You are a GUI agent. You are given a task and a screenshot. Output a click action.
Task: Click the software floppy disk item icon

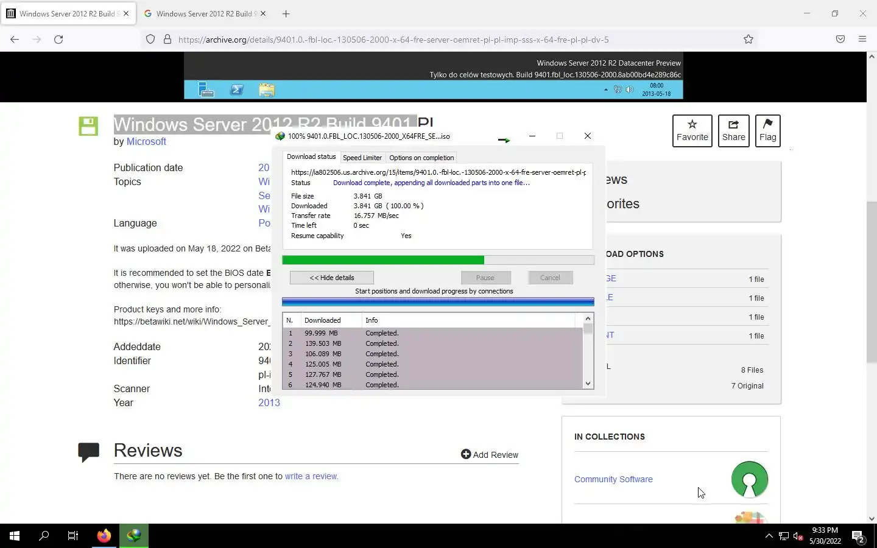[88, 126]
